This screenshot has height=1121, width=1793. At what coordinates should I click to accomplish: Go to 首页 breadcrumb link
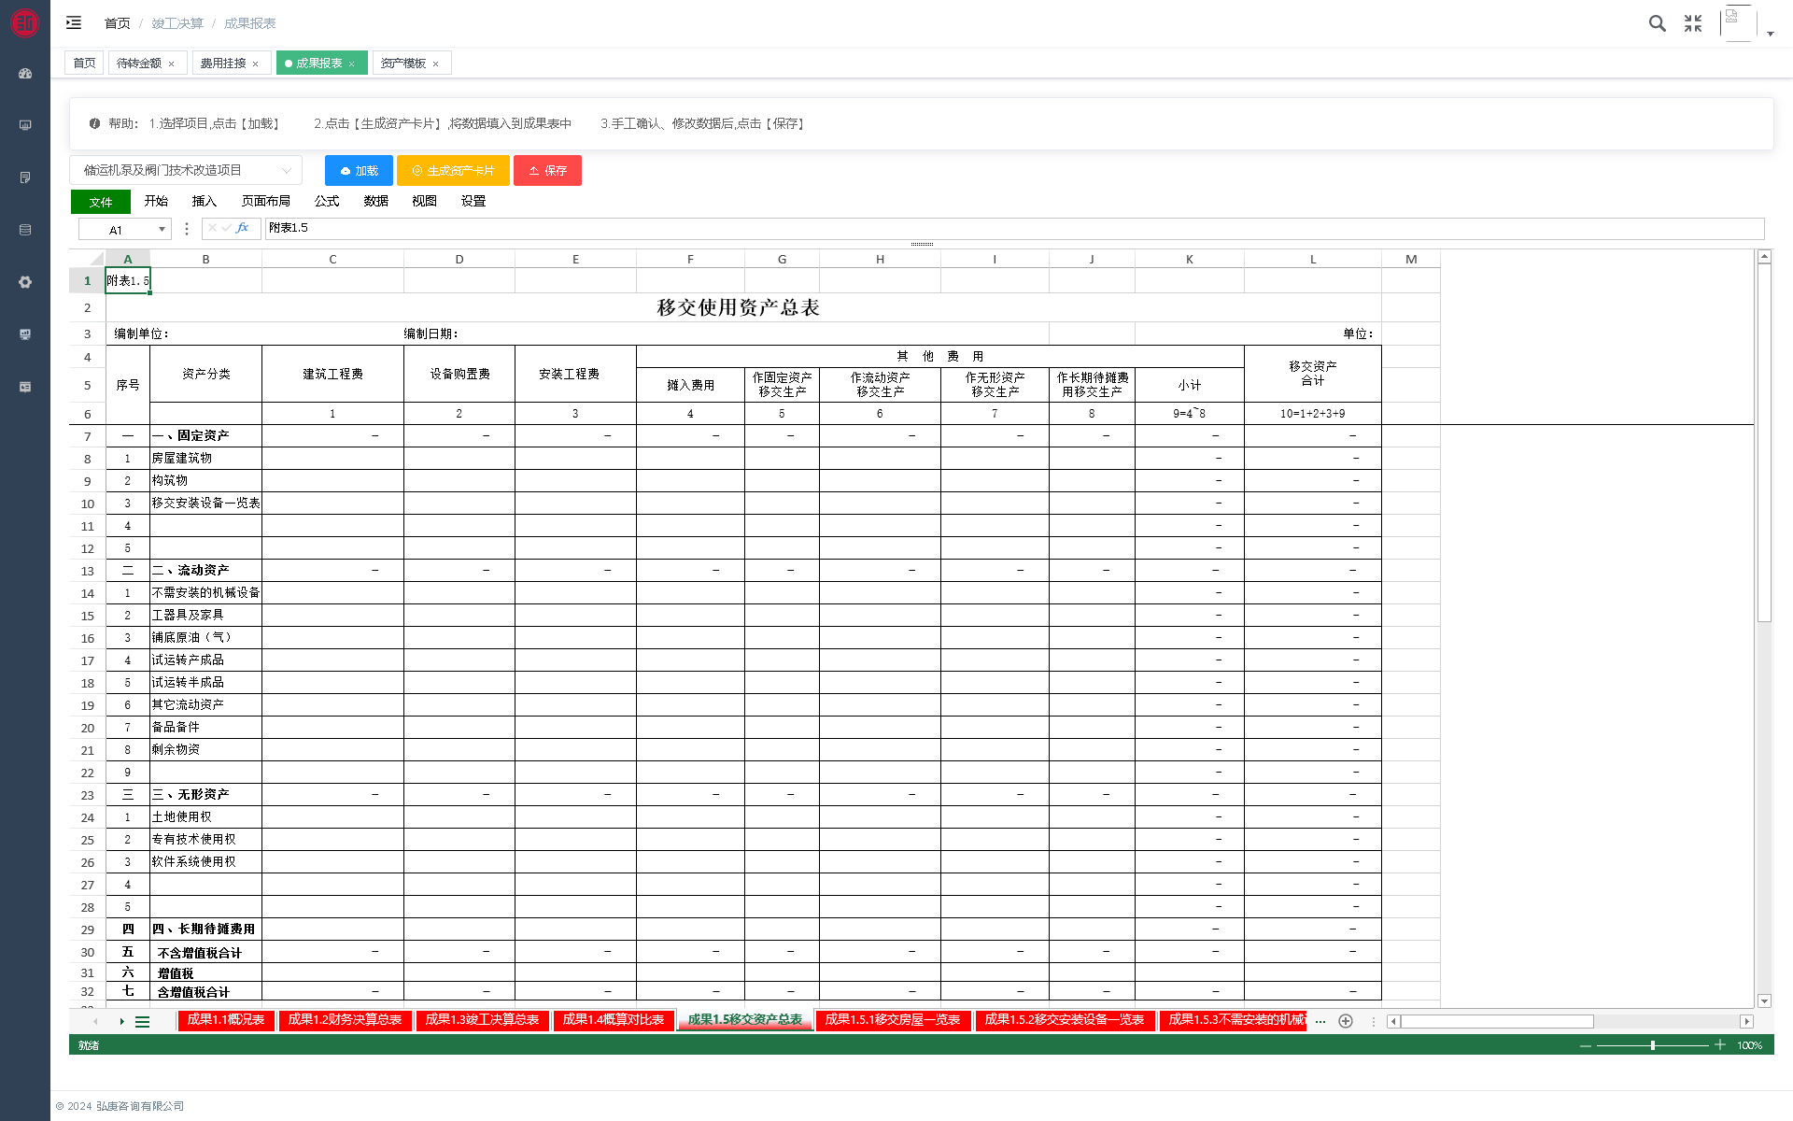pos(118,23)
